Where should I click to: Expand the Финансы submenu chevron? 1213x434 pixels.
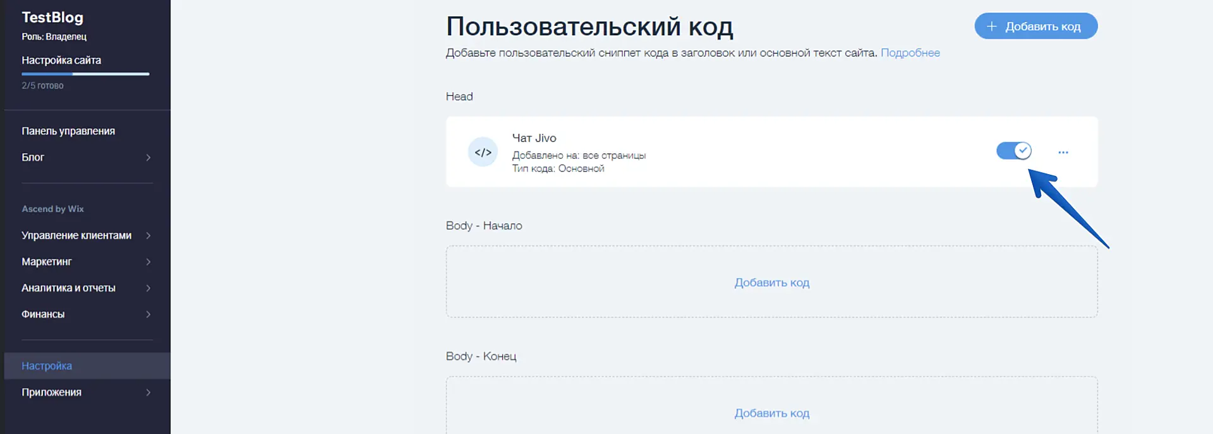[x=148, y=314]
